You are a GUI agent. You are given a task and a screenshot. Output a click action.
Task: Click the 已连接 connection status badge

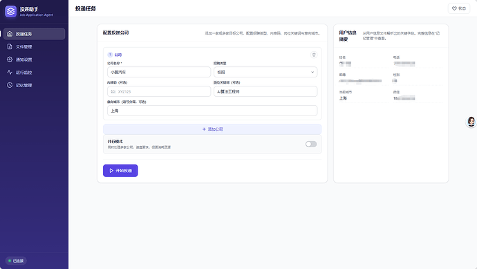[x=16, y=261]
